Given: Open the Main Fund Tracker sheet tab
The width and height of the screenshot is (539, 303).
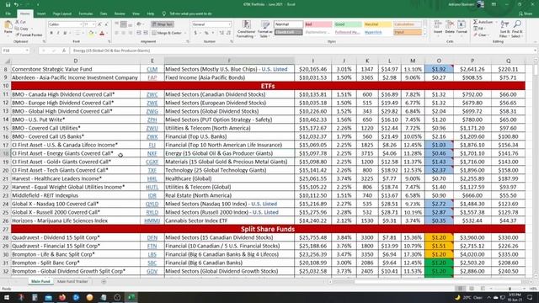Looking at the screenshot, I should (x=72, y=281).
